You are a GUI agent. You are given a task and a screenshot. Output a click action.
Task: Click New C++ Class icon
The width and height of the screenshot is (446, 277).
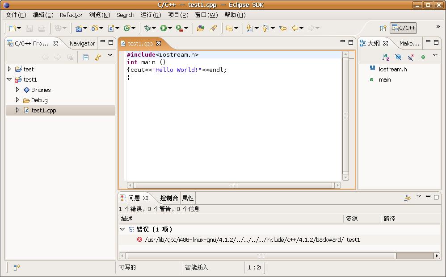pyautogui.click(x=127, y=28)
